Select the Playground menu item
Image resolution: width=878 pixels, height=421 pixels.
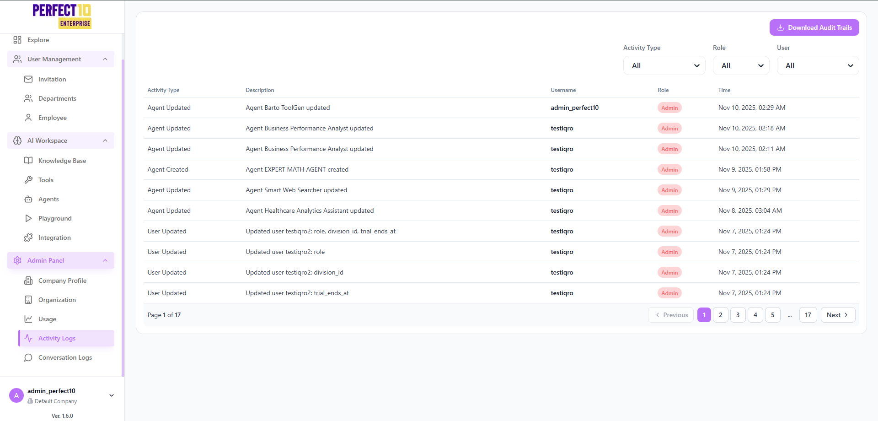[66, 218]
